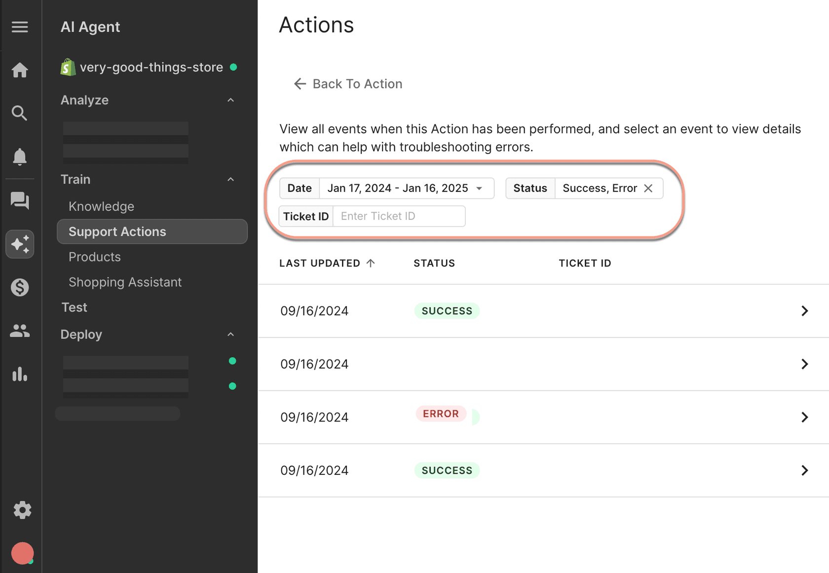Open the ERROR event row chevron
The height and width of the screenshot is (573, 829).
click(805, 417)
